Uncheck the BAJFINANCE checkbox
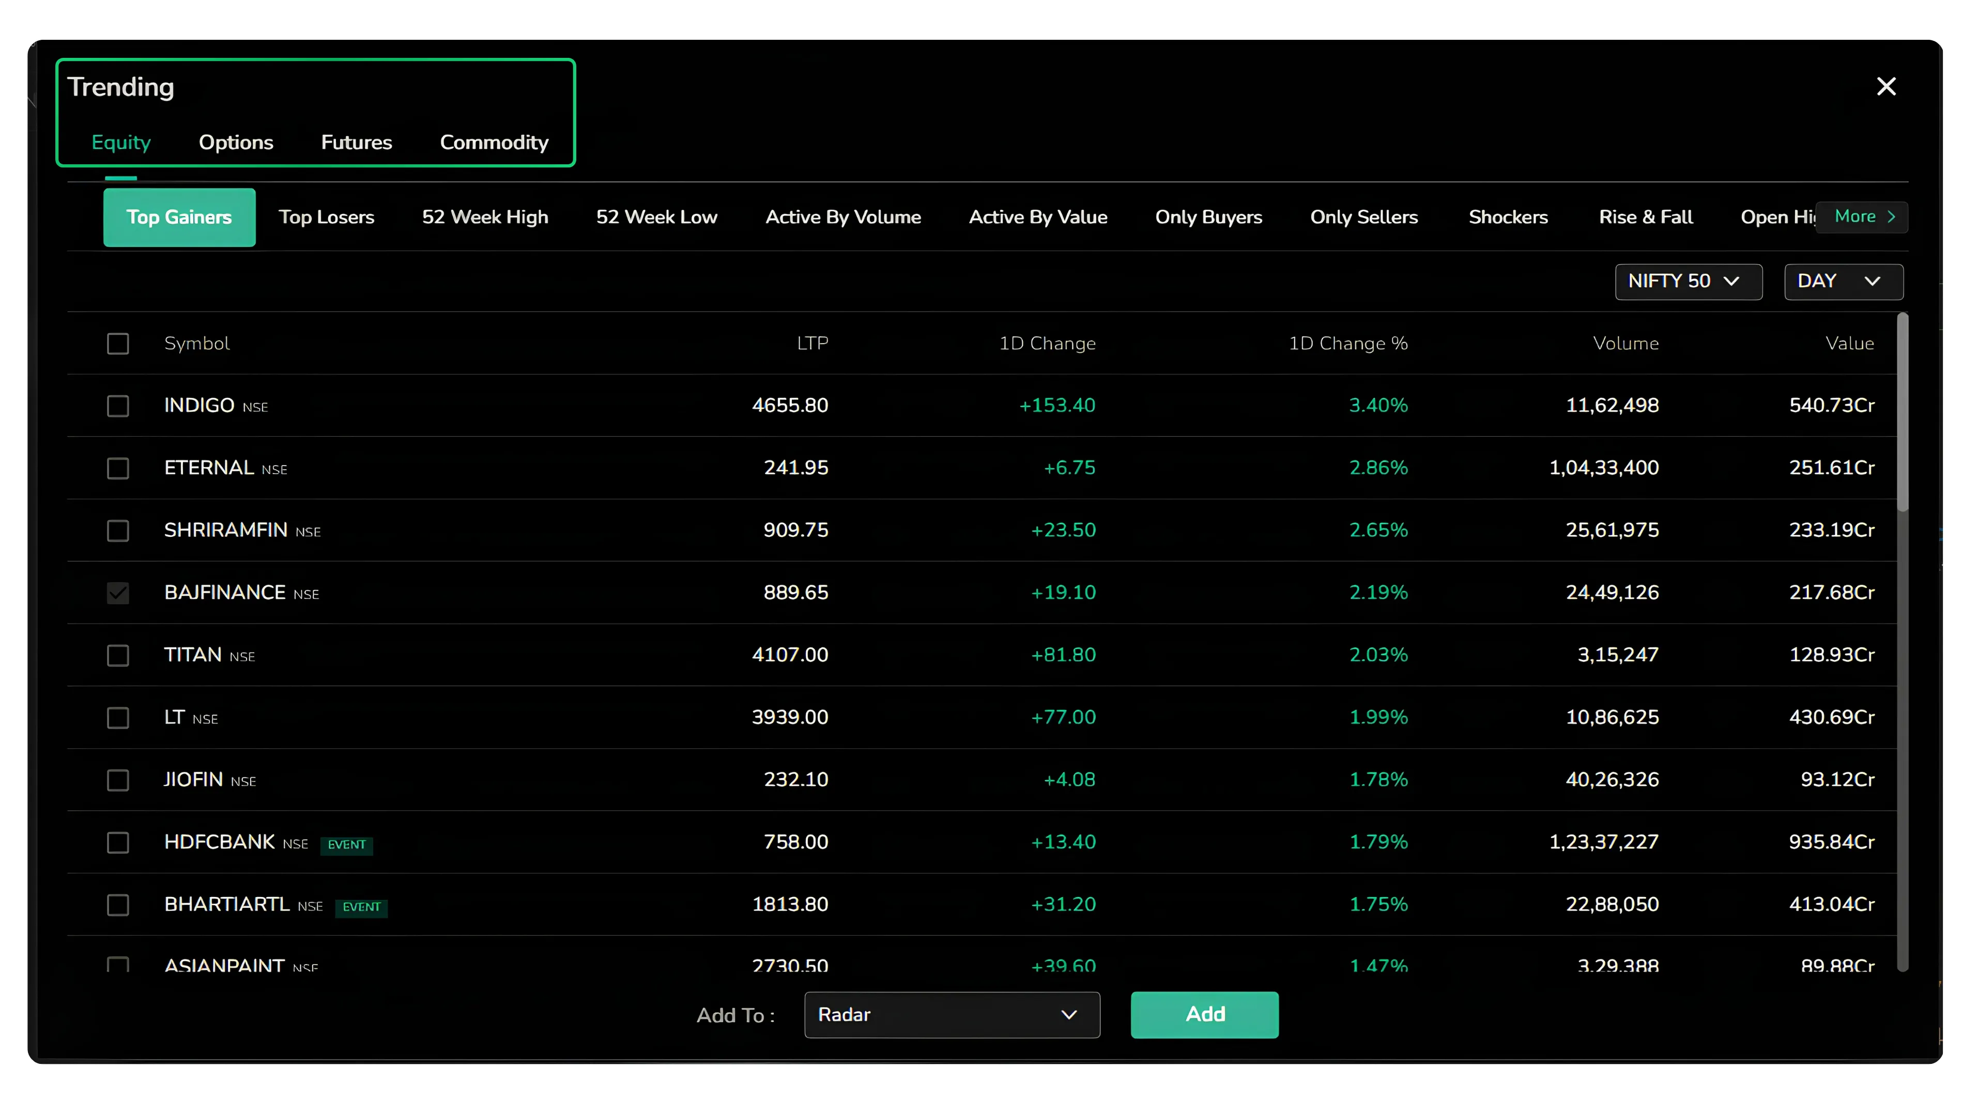 (x=117, y=593)
